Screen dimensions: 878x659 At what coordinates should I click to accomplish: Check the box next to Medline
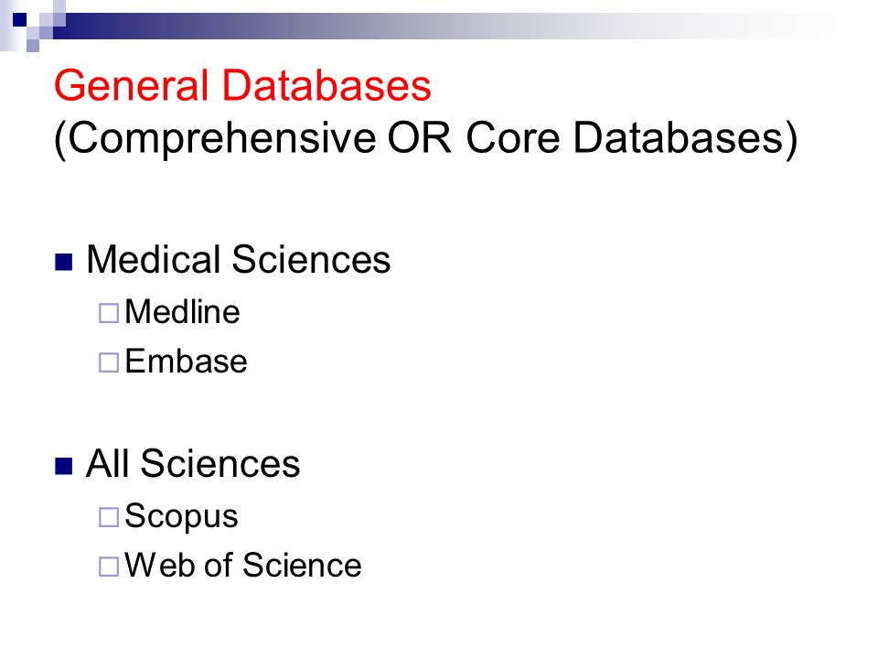[109, 313]
